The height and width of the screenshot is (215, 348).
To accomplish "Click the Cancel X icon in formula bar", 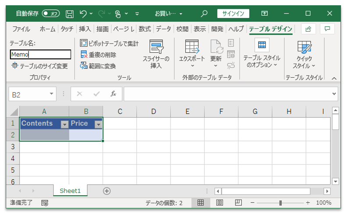I will pyautogui.click(x=79, y=94).
